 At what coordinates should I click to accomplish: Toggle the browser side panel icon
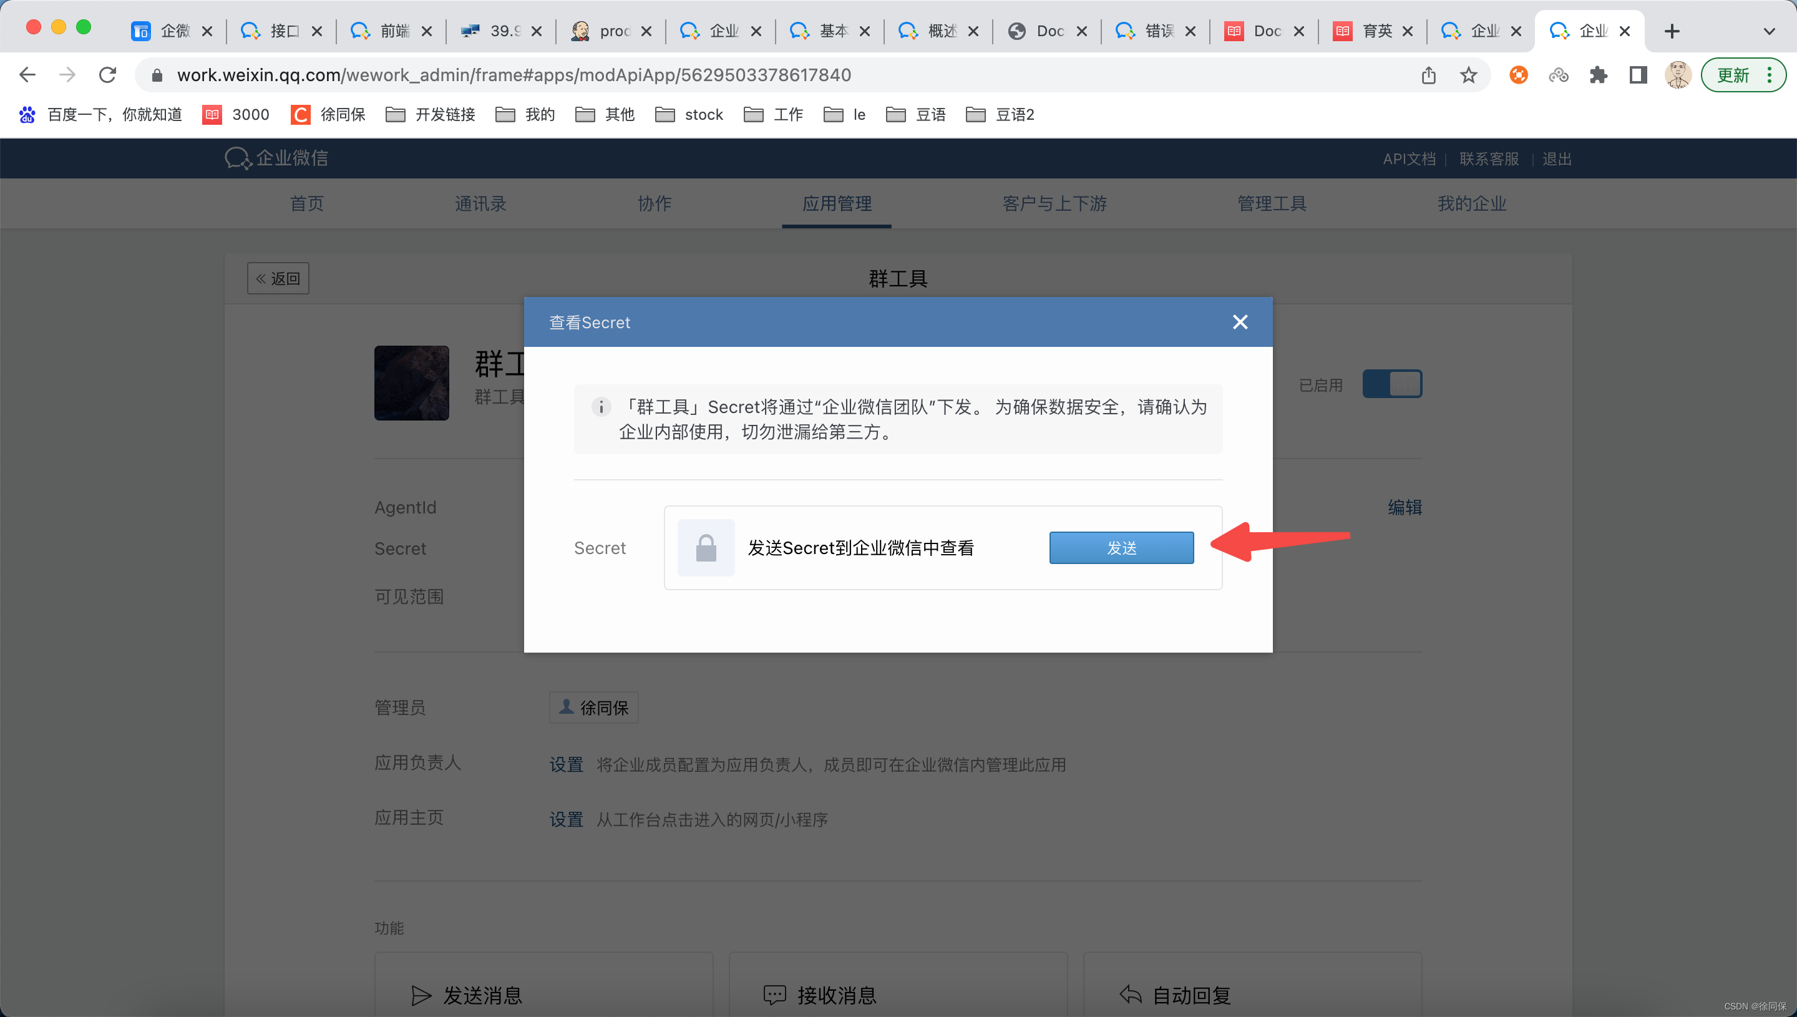click(1638, 75)
